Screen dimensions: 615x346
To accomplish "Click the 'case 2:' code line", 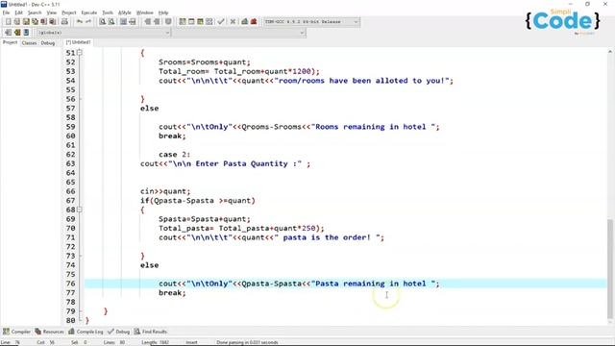I will pyautogui.click(x=174, y=154).
